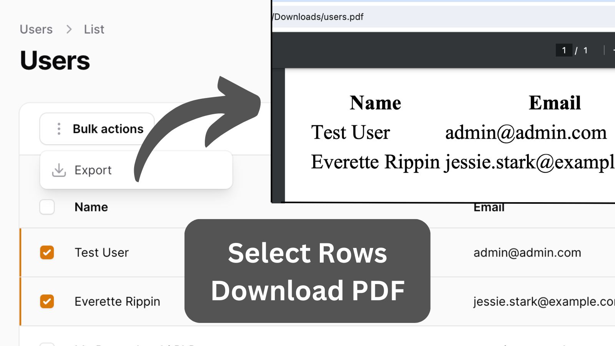
Task: Click the PDF viewer page number field
Action: click(x=564, y=50)
